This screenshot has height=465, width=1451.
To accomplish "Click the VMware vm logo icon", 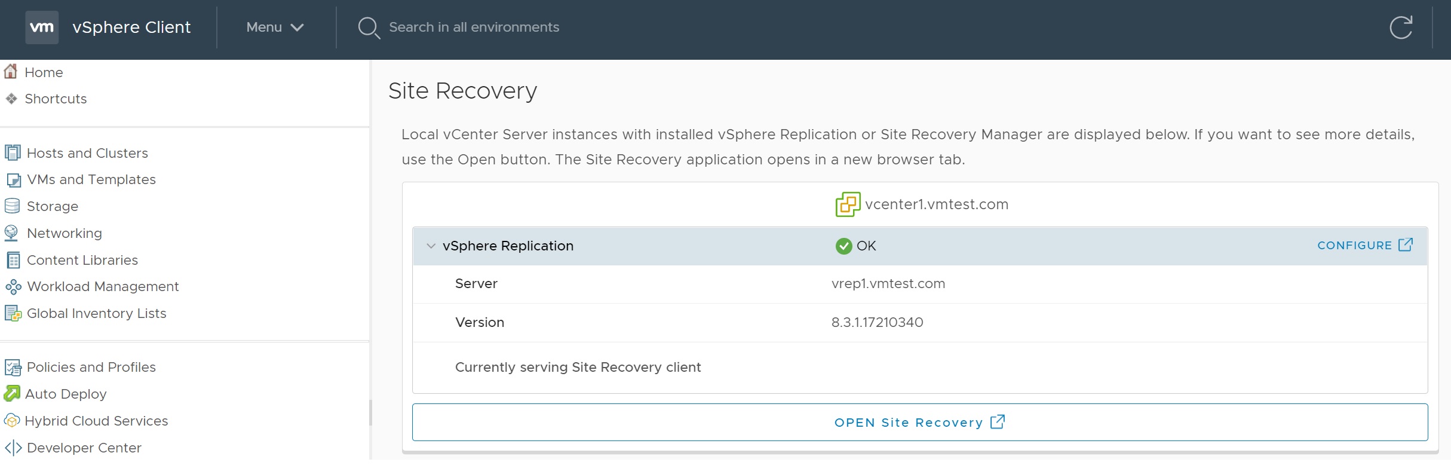I will click(42, 27).
